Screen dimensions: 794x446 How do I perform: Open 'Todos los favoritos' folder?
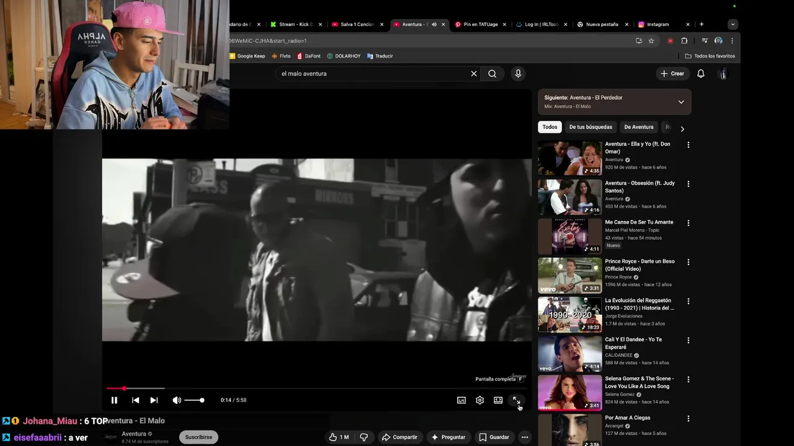pyautogui.click(x=710, y=56)
